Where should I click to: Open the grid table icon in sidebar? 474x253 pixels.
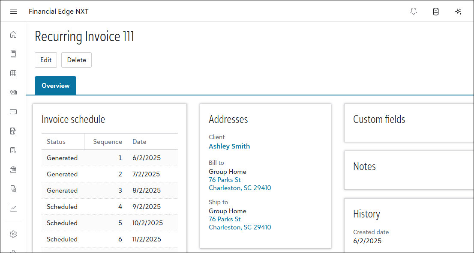click(13, 73)
